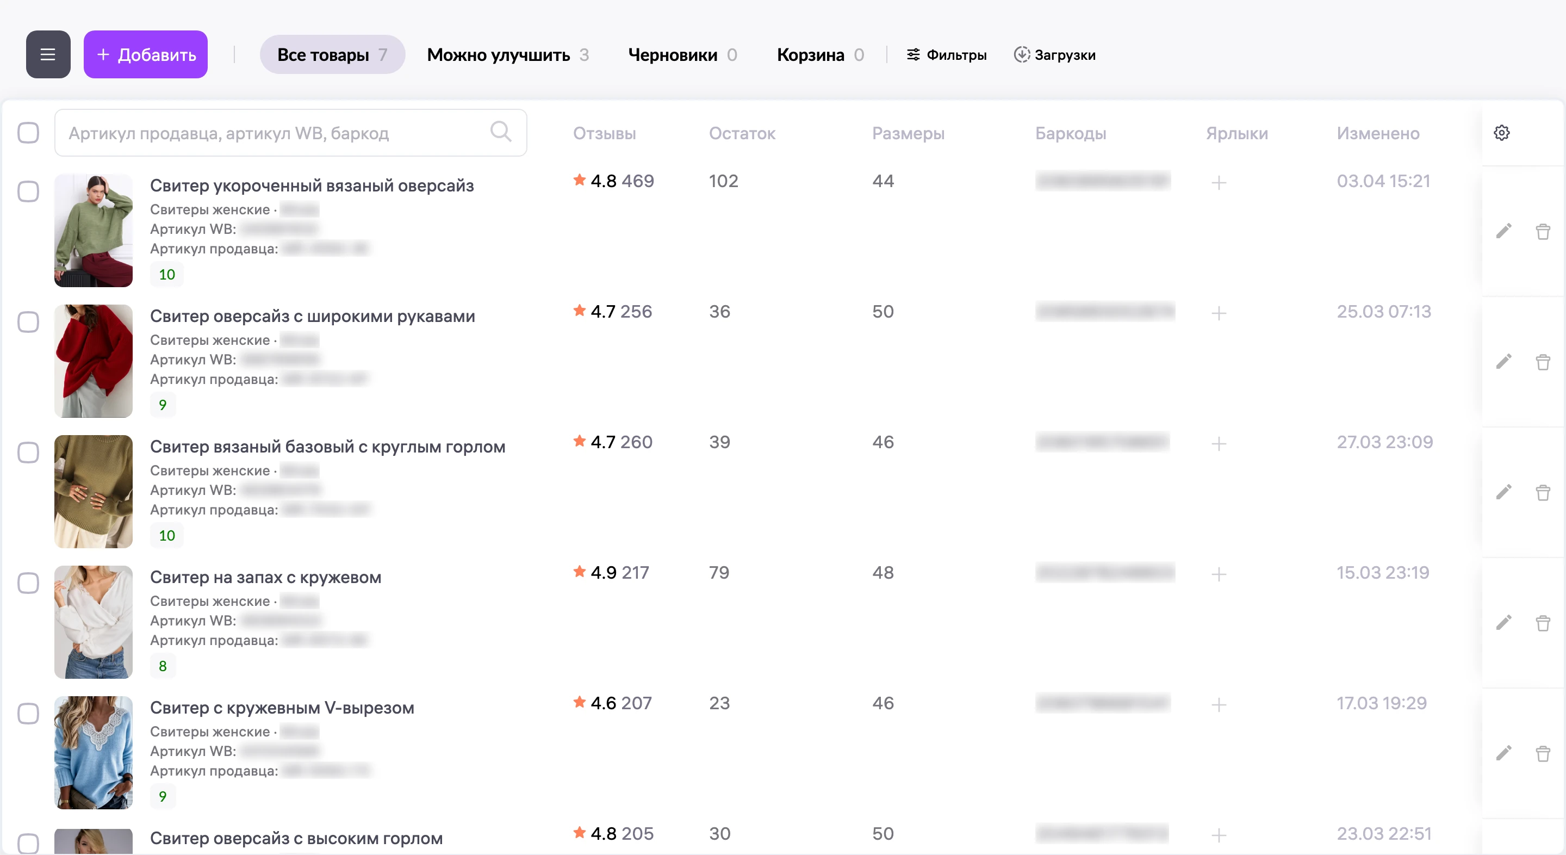The height and width of the screenshot is (855, 1566).
Task: Click the Добавить button
Action: coord(146,55)
